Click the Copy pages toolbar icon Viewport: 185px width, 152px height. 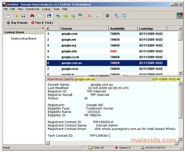coord(40,16)
